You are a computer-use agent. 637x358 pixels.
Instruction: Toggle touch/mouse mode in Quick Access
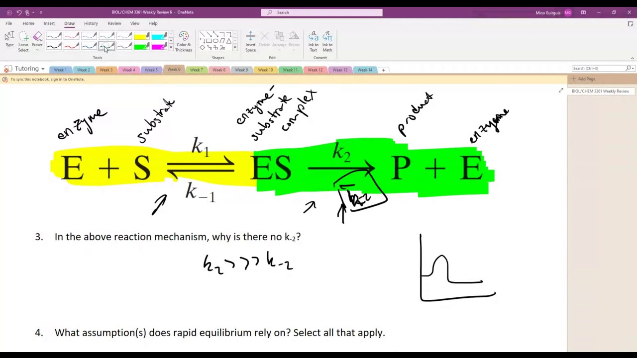tap(28, 12)
